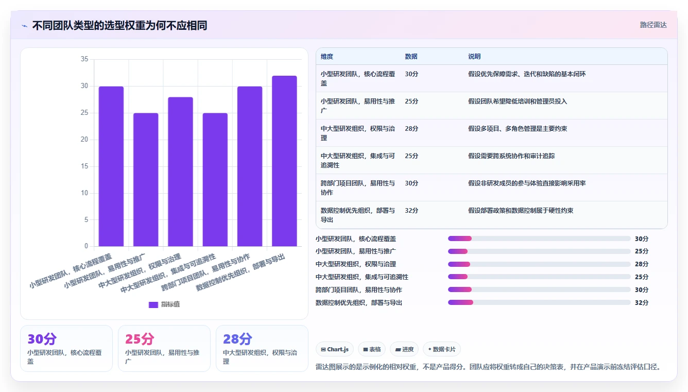Click description 假设多项目、多角色管理是主要约束
This screenshot has width=688, height=392.
pos(518,128)
